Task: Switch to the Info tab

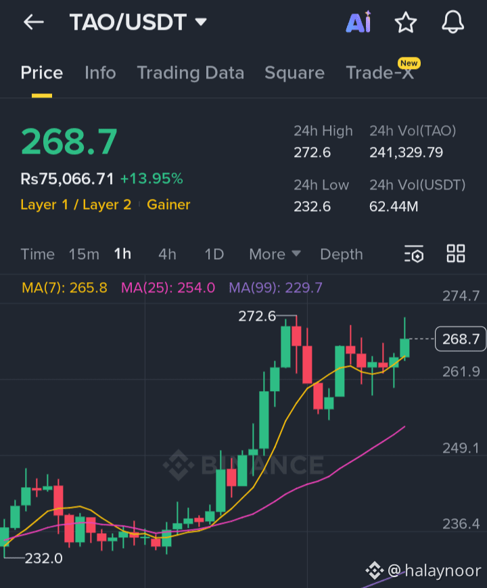Action: pyautogui.click(x=100, y=73)
